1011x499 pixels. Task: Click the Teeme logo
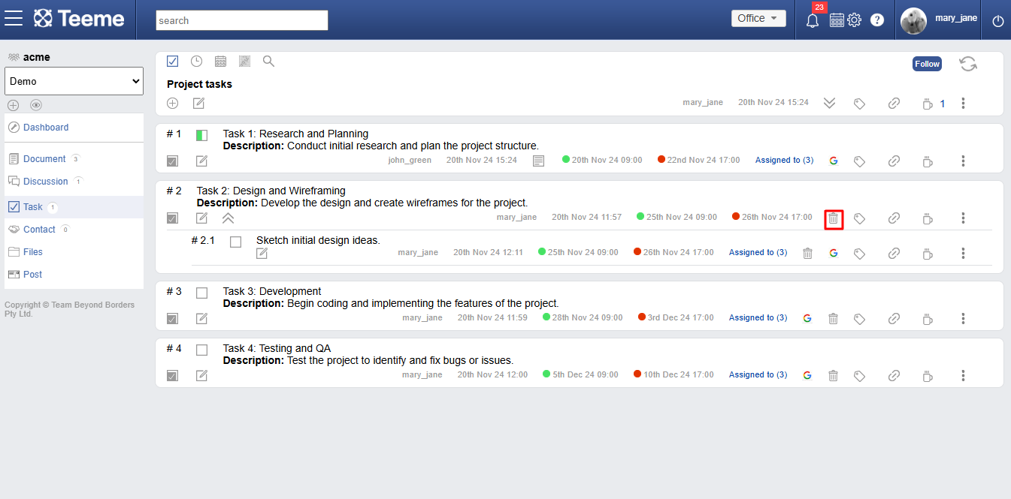[x=79, y=19]
